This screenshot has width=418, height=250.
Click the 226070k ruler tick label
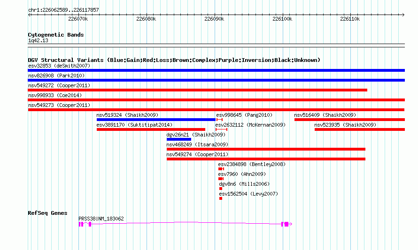click(x=78, y=19)
